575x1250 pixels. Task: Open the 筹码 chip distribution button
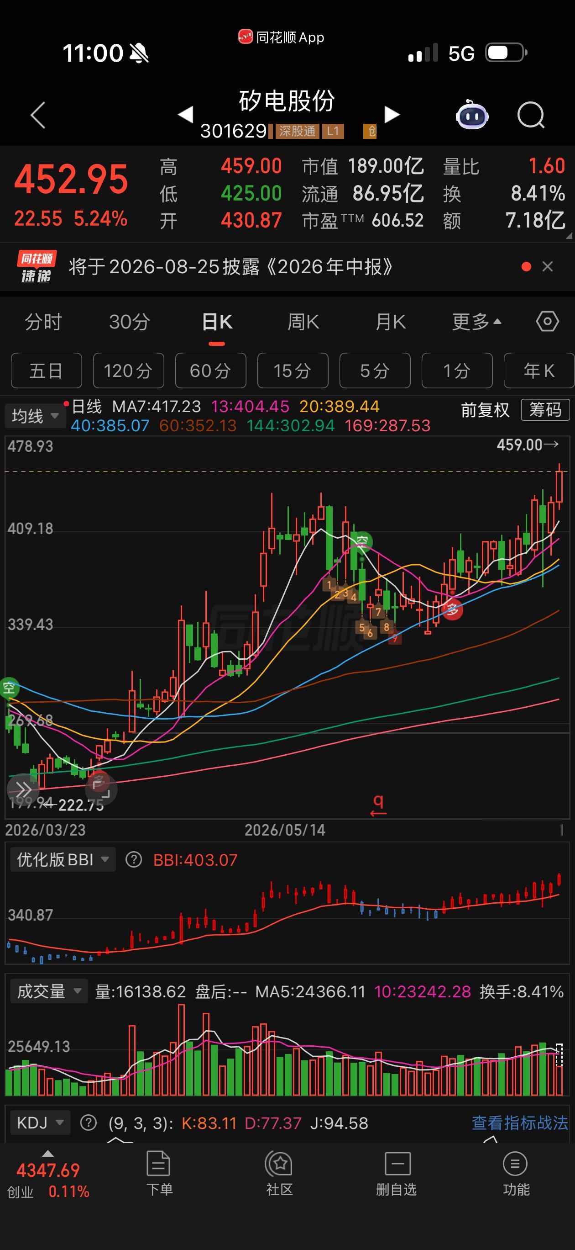(x=545, y=410)
